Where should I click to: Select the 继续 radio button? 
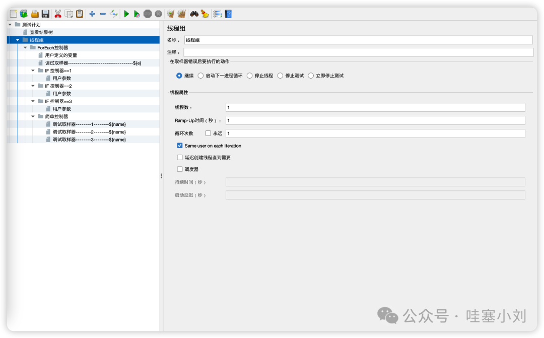point(179,76)
